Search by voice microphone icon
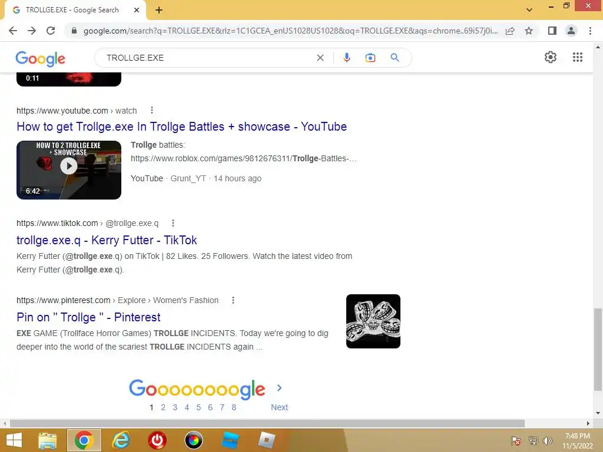Screen dimensions: 603x452 pyautogui.click(x=346, y=58)
